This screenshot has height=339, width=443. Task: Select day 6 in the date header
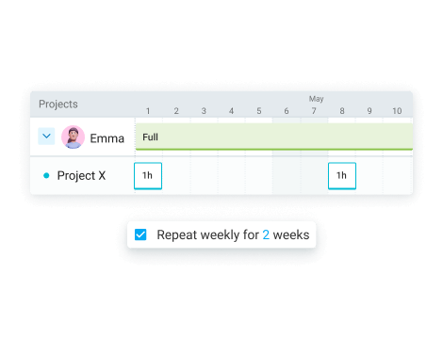pyautogui.click(x=287, y=111)
